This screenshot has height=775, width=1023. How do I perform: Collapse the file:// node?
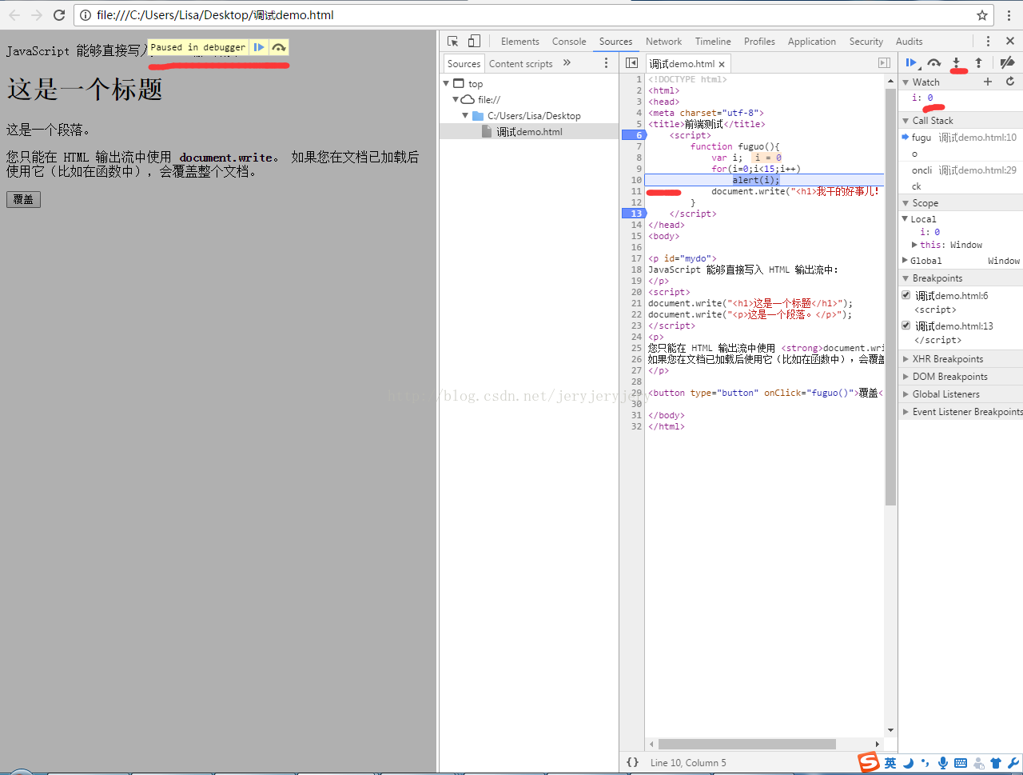456,99
